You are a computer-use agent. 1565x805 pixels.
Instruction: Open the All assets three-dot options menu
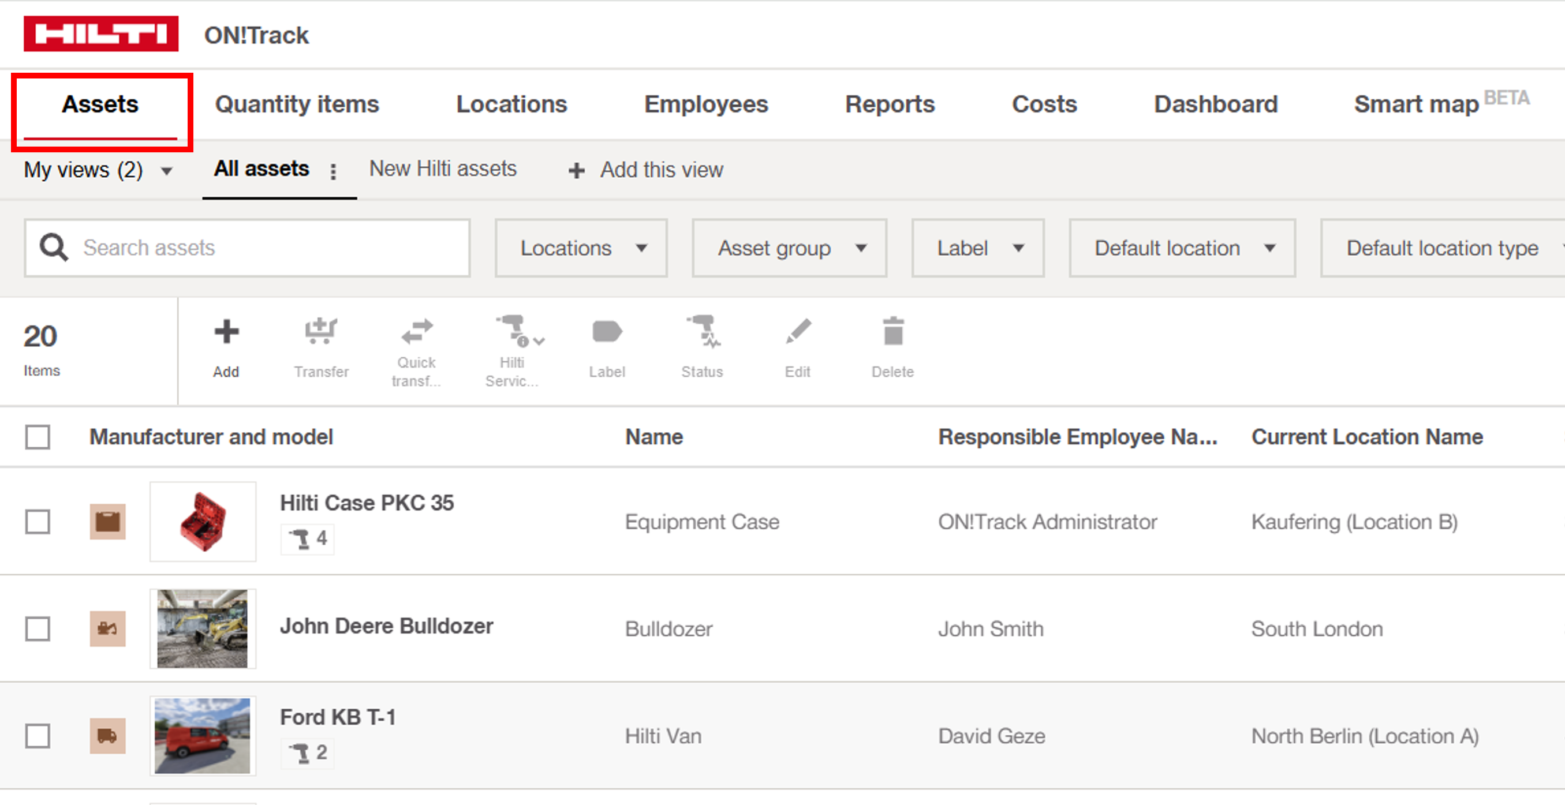[333, 171]
